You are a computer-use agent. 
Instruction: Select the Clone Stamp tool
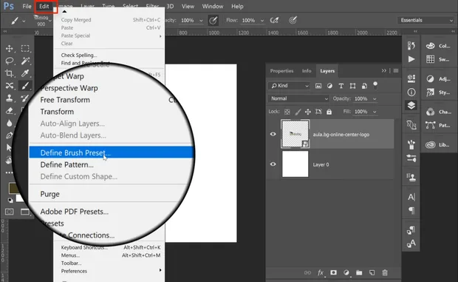[x=10, y=98]
